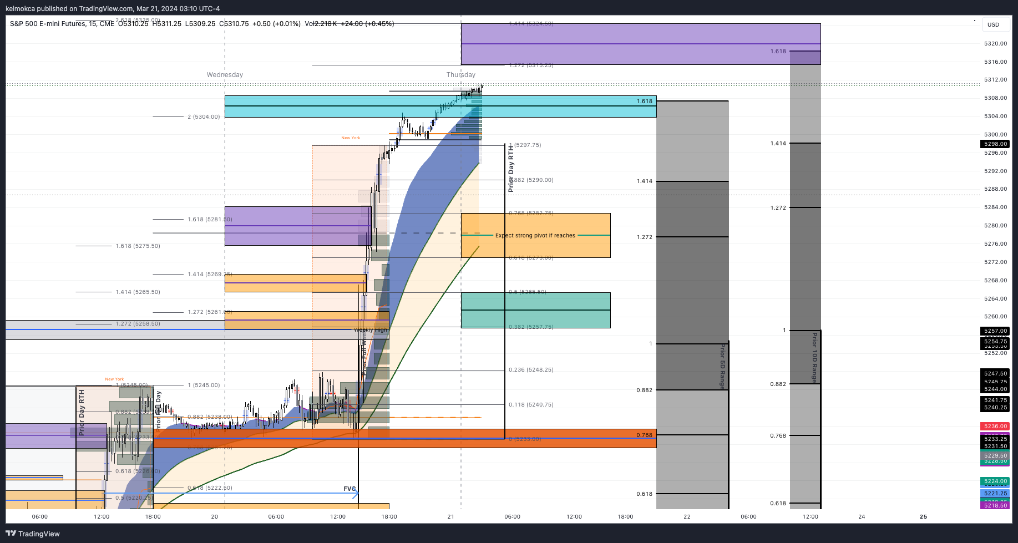
Task: Click the 1.272 (5261.00) fib label
Action: 210,312
